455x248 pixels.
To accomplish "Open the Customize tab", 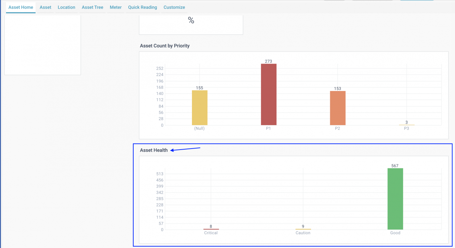I will click(174, 7).
